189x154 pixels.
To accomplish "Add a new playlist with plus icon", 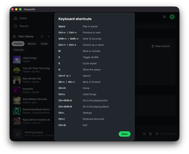I will click(48, 36).
